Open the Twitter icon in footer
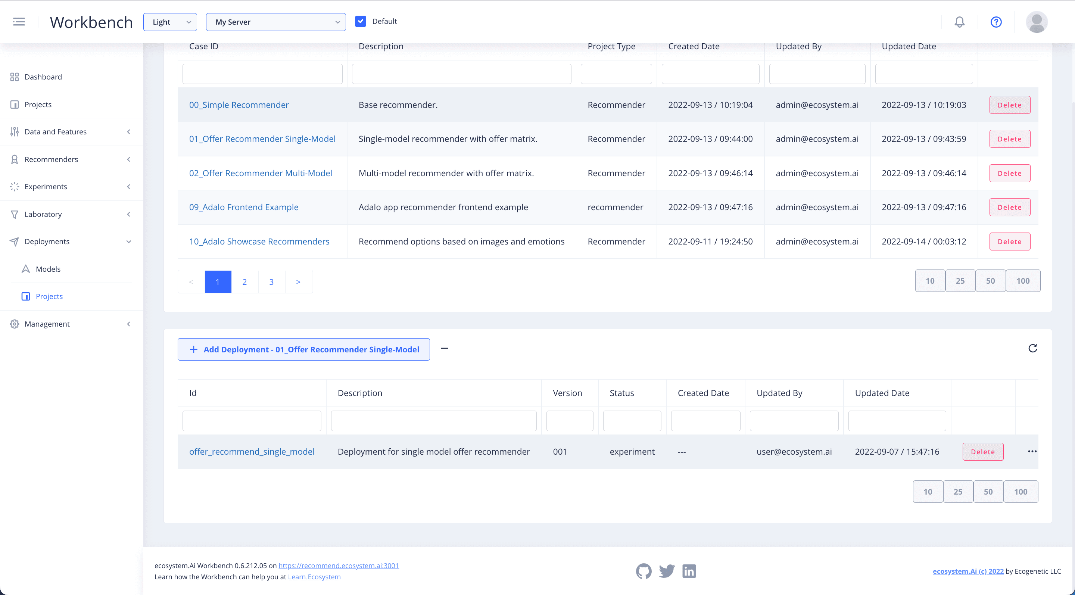The width and height of the screenshot is (1075, 595). [x=666, y=571]
